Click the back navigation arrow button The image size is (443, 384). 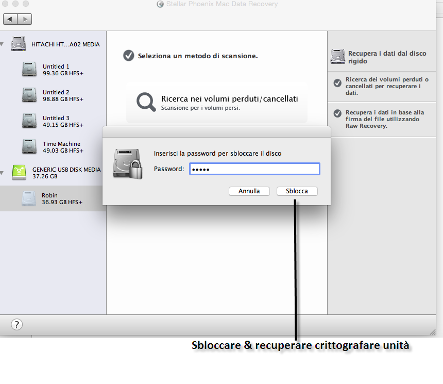[x=10, y=19]
